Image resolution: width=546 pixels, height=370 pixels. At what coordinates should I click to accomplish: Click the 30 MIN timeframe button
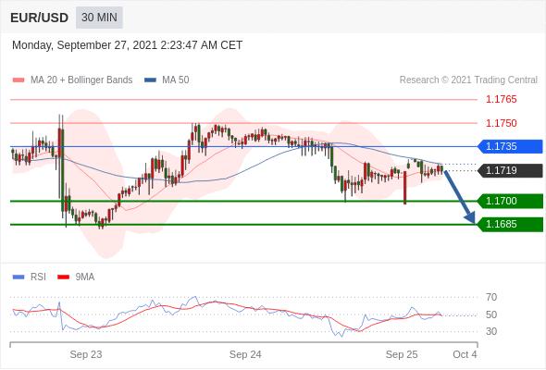tap(99, 18)
